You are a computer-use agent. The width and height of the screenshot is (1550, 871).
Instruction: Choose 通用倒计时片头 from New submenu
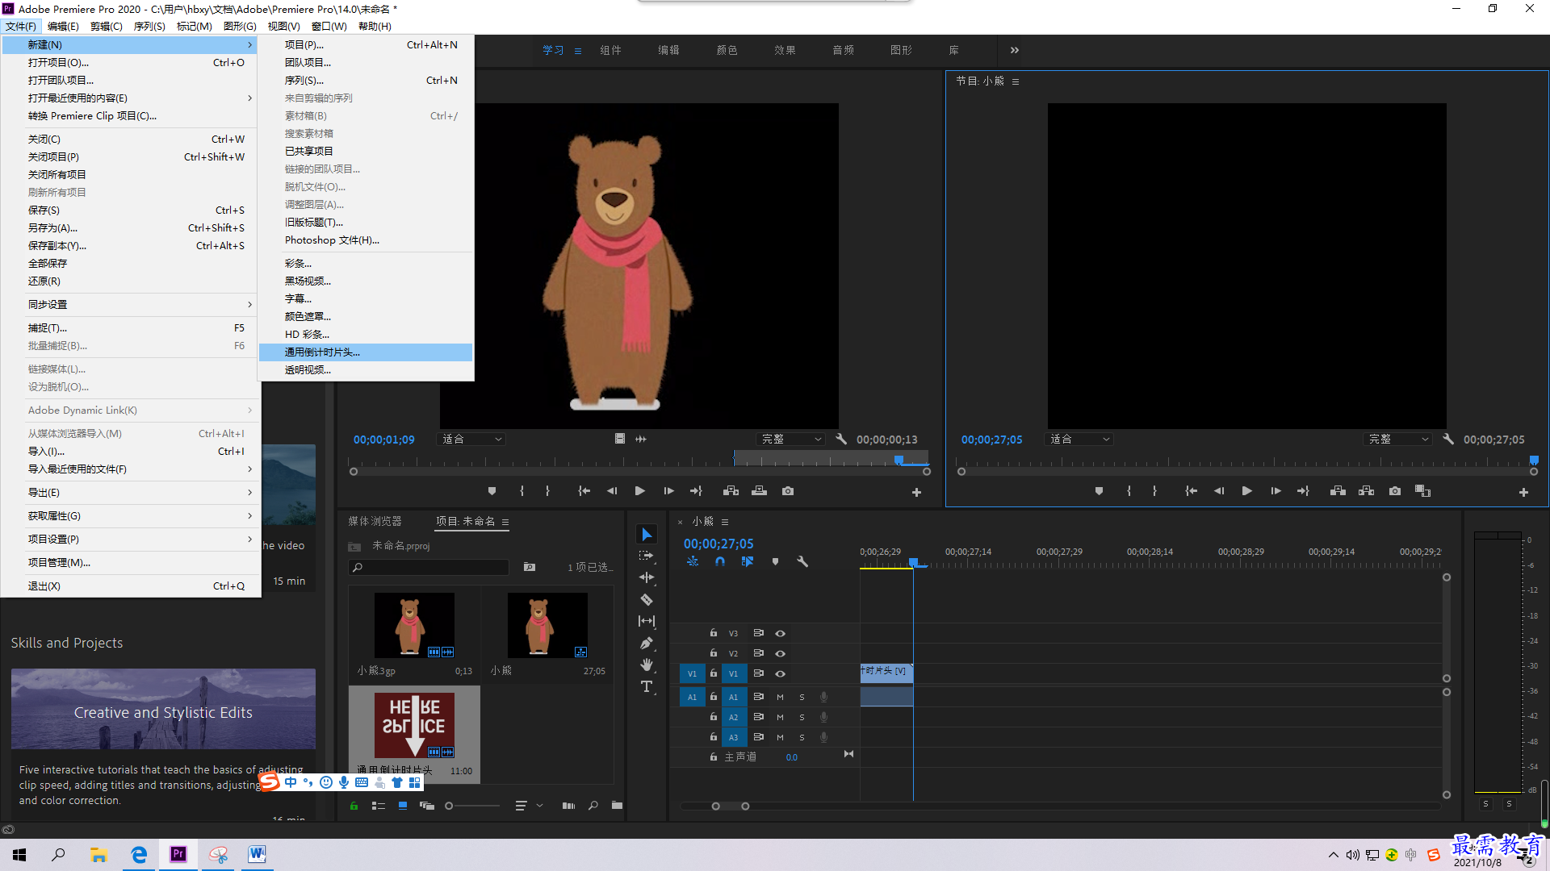pos(366,352)
